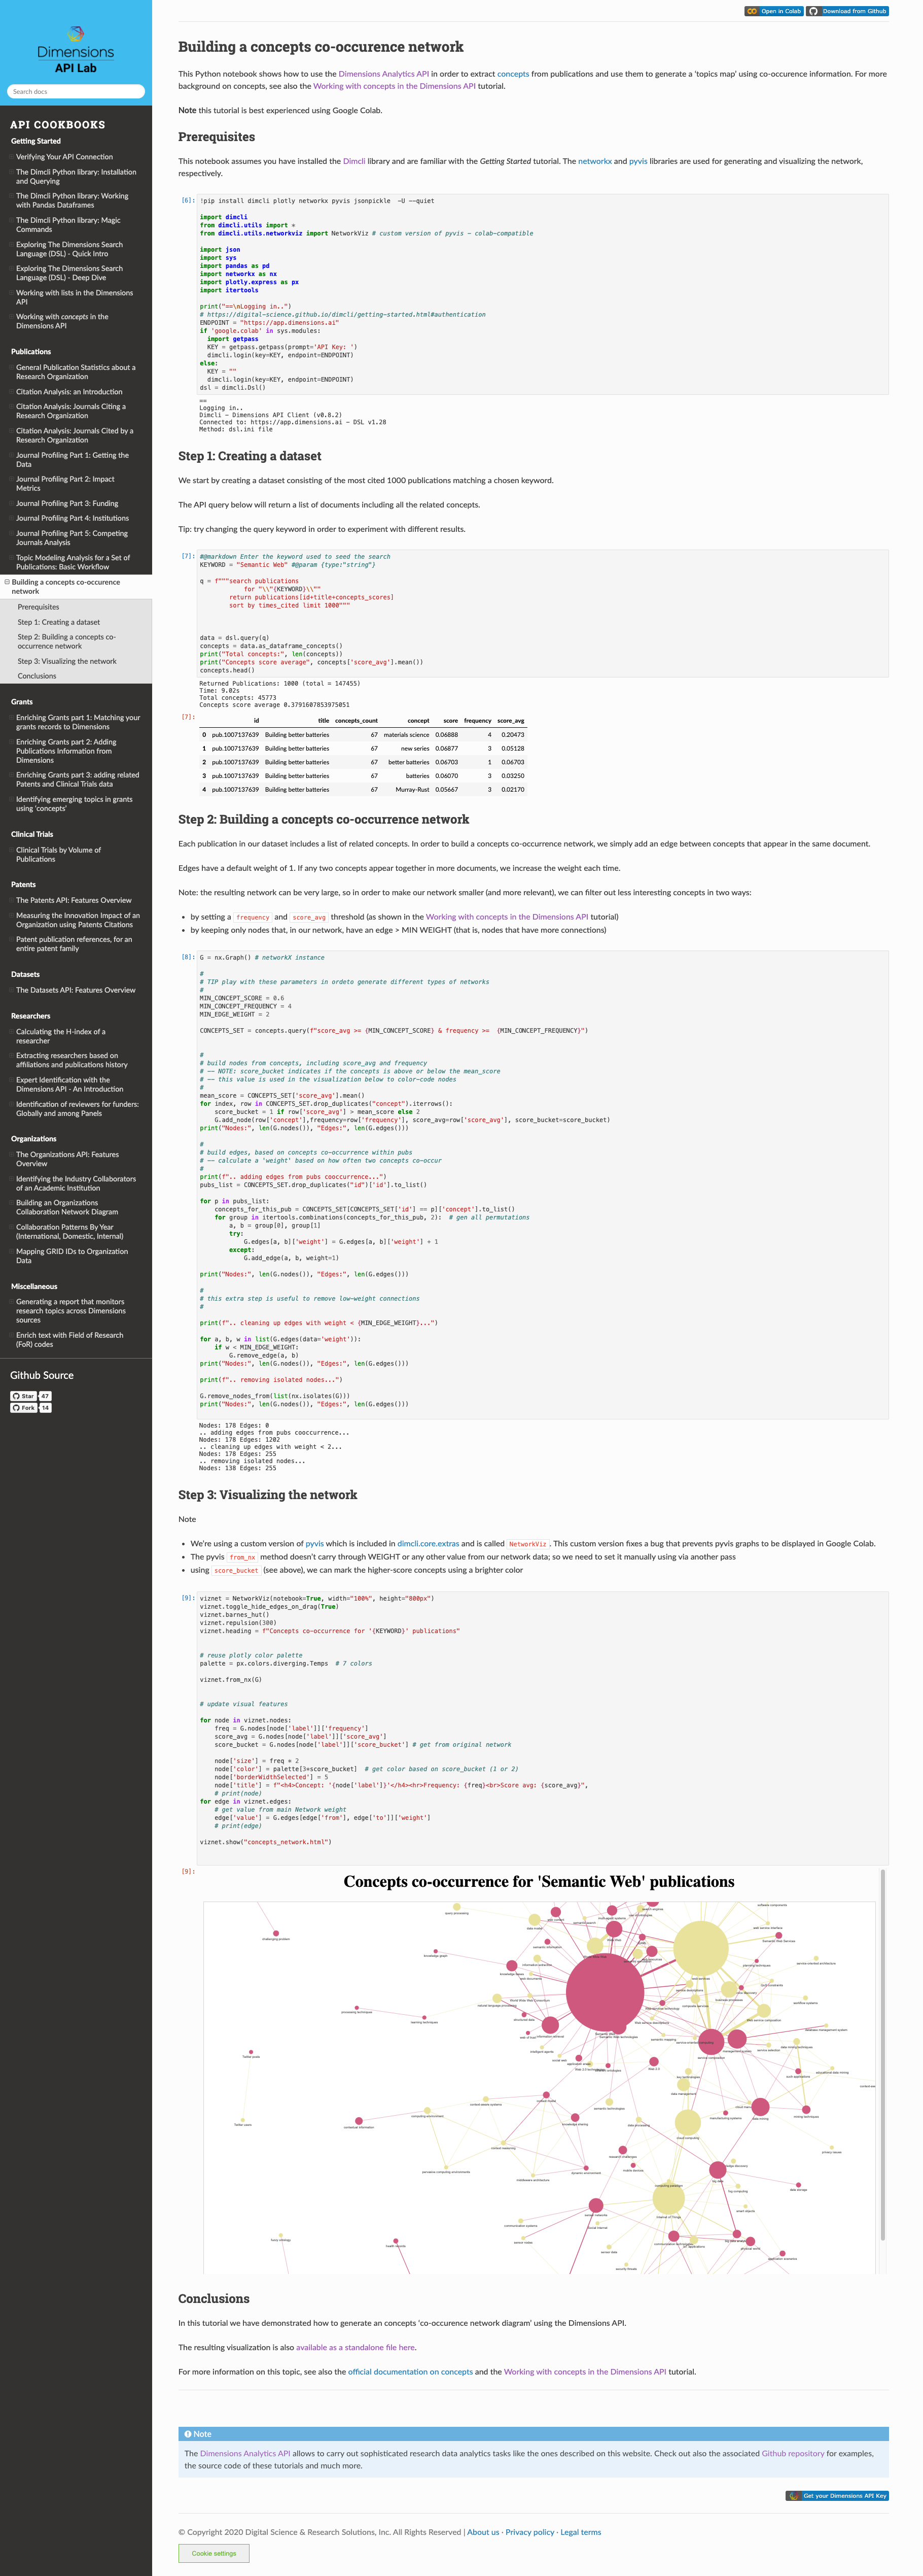Collapse 'Building a concepts co-occurence network' minus icon
The image size is (923, 2576).
click(x=7, y=582)
